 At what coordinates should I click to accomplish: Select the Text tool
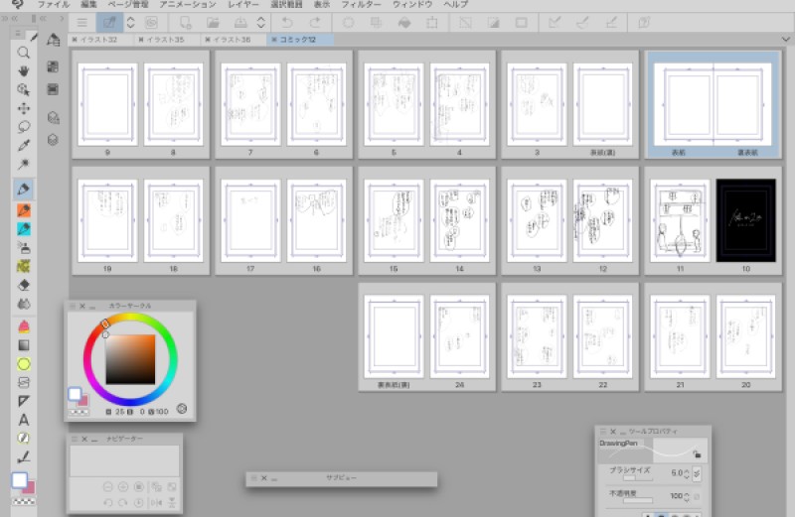[x=23, y=420]
